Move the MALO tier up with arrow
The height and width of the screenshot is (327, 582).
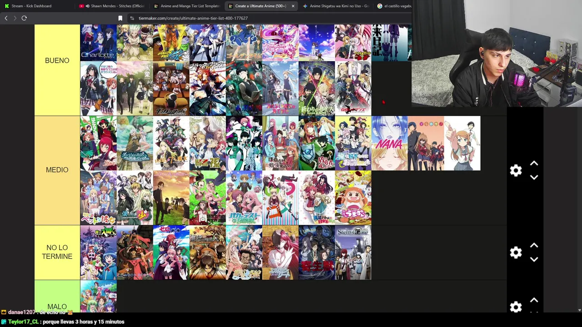tap(534, 300)
